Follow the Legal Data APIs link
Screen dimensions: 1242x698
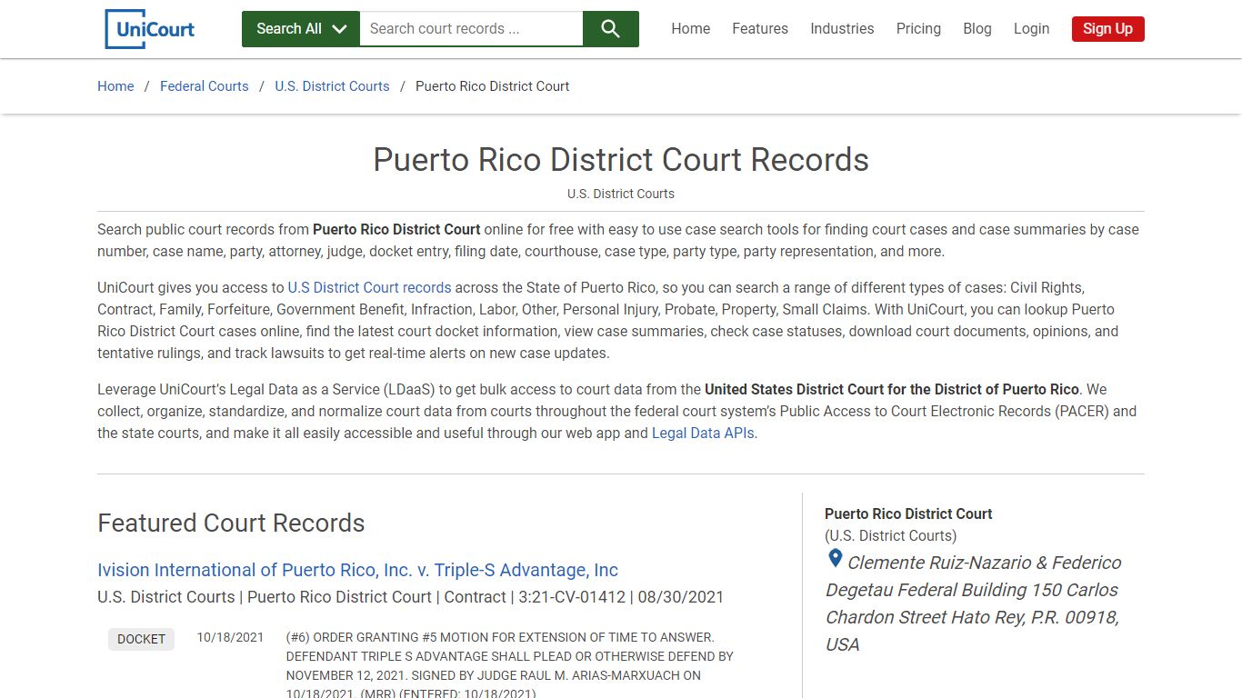703,434
